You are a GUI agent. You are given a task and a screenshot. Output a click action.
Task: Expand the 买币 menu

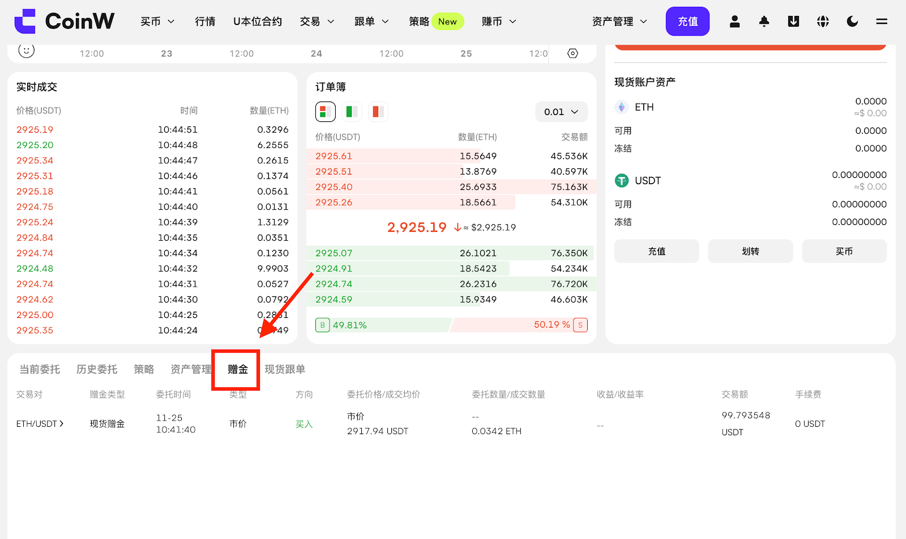pos(157,22)
